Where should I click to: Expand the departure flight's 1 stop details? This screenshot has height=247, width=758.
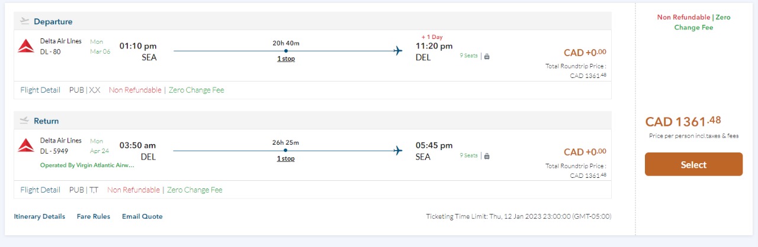click(286, 59)
